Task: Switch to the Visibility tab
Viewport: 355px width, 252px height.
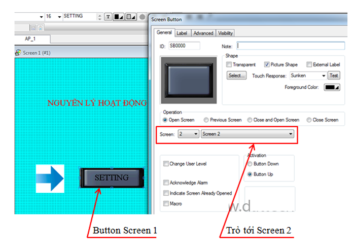Action: 225,33
